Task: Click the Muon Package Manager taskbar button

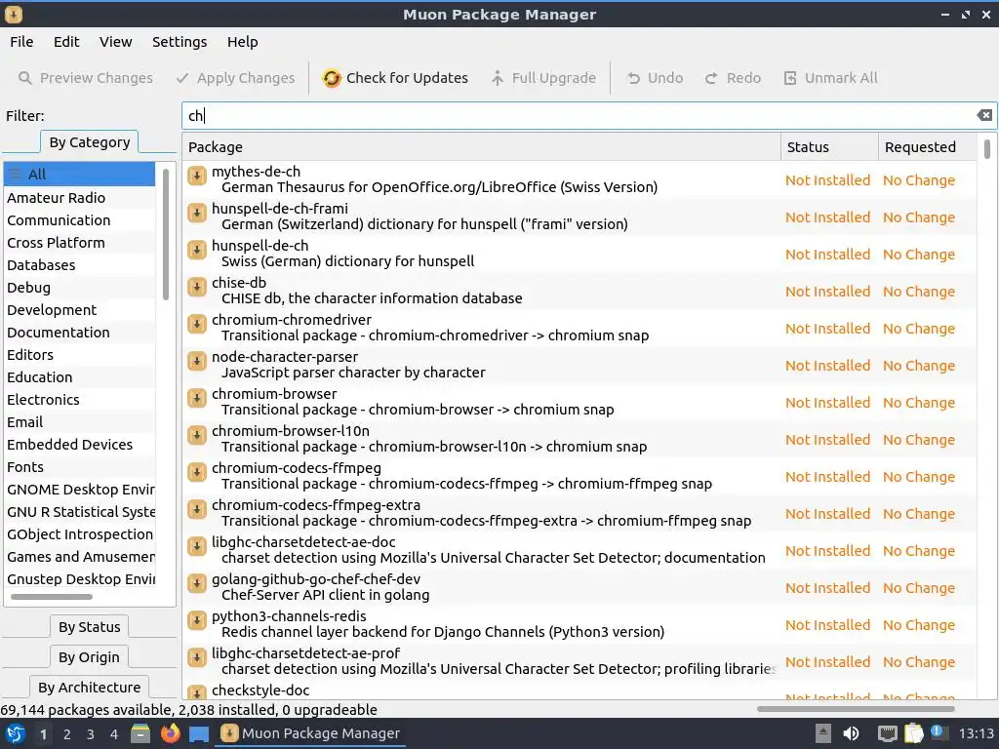Action: [x=312, y=733]
